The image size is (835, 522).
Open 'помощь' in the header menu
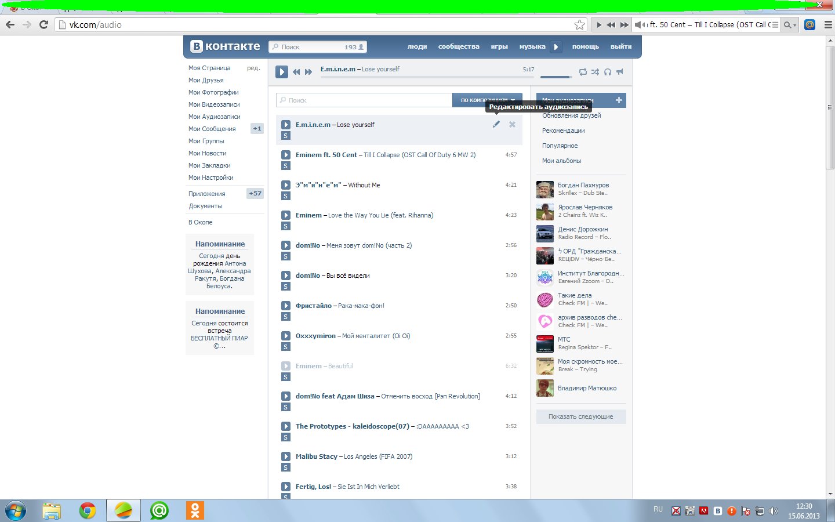586,46
